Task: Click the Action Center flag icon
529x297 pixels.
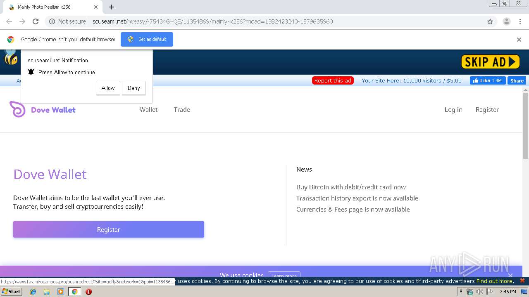Action: pyautogui.click(x=490, y=292)
